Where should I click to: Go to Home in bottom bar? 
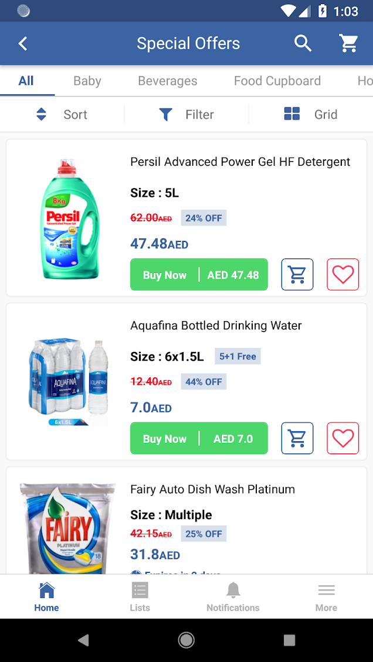pos(46,596)
